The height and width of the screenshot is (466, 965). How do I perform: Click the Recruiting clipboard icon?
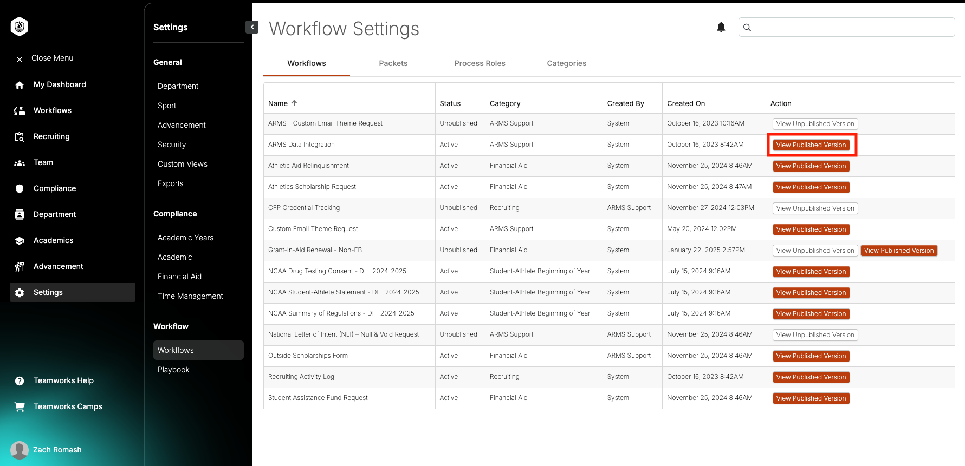tap(20, 137)
